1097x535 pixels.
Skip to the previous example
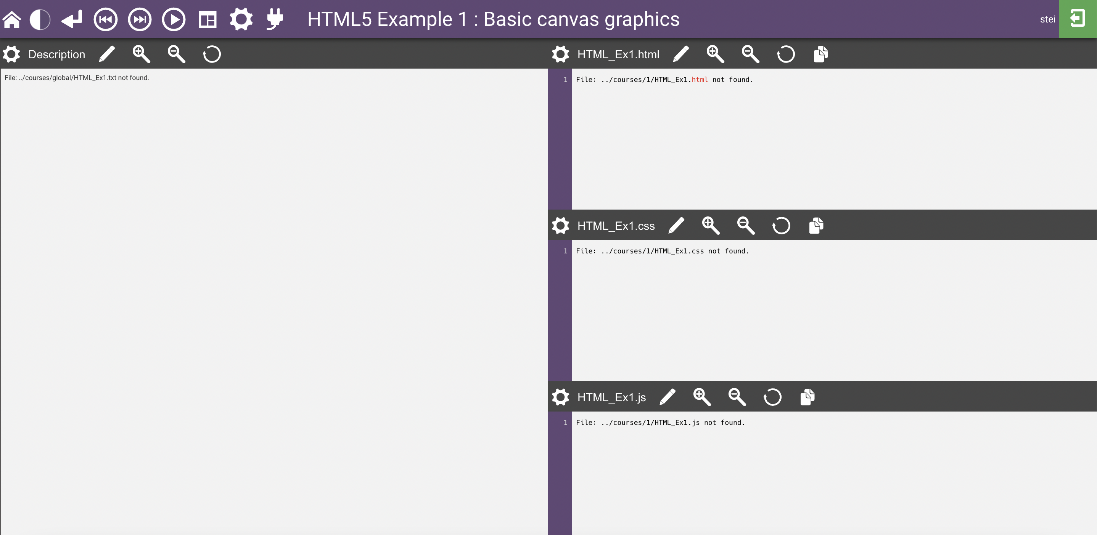coord(106,19)
